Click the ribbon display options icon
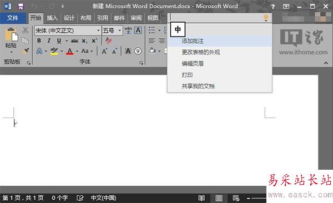 click(x=286, y=6)
